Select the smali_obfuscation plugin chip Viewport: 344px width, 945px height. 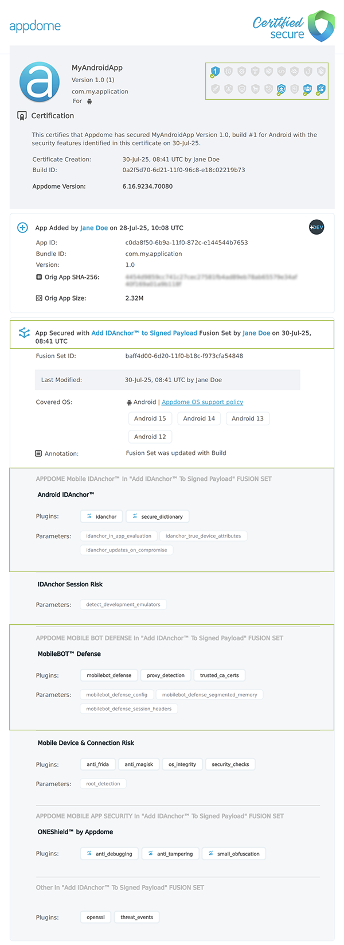coord(233,853)
